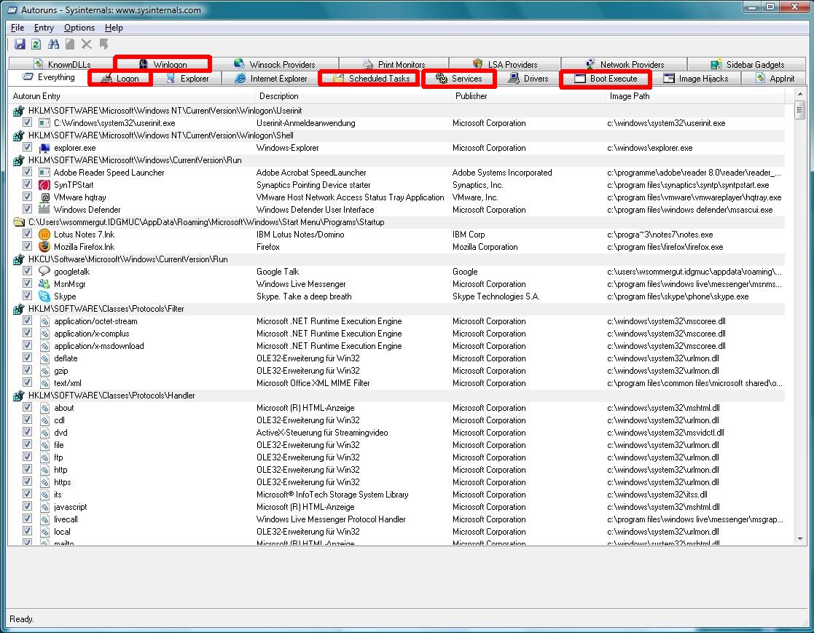Click the googletalk speech bubble icon
This screenshot has height=633, width=814.
44,272
